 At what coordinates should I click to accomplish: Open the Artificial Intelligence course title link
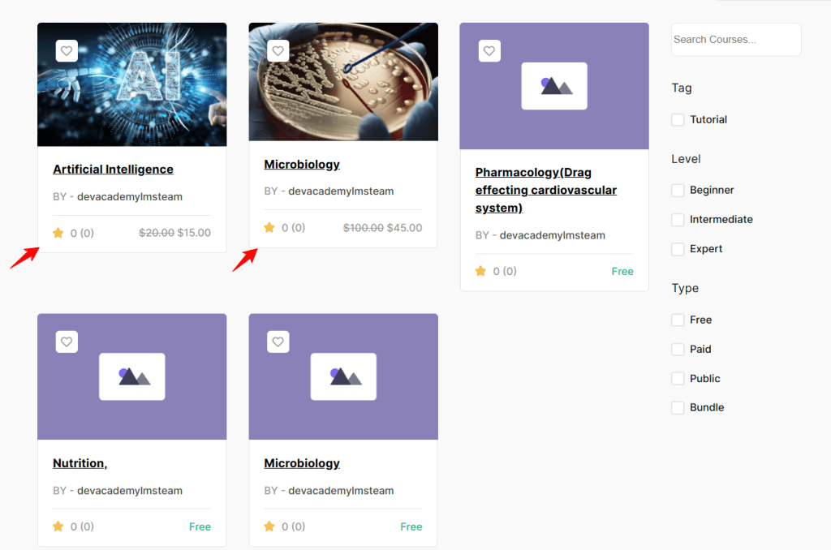(x=113, y=170)
